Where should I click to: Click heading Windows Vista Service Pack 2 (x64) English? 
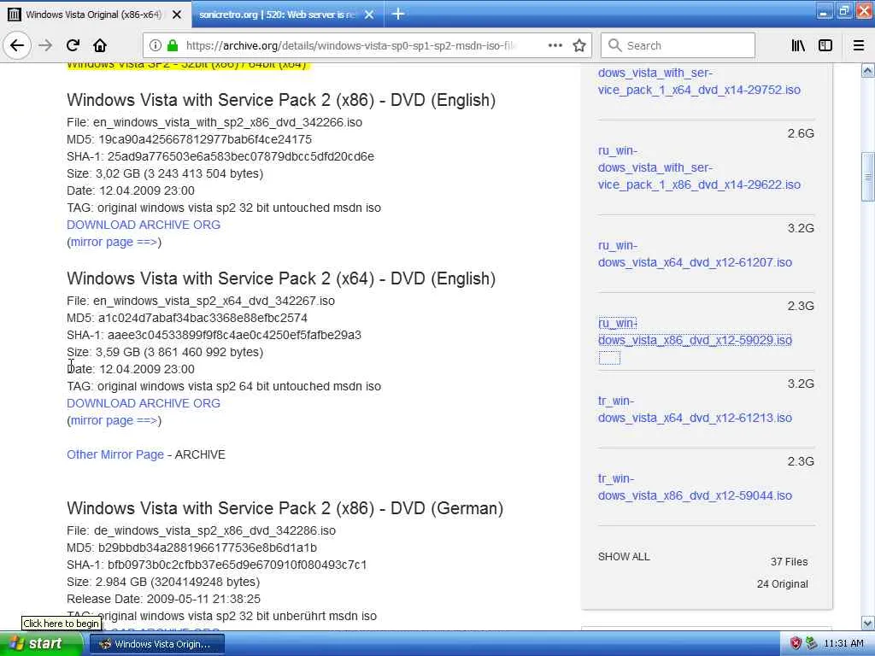[281, 278]
